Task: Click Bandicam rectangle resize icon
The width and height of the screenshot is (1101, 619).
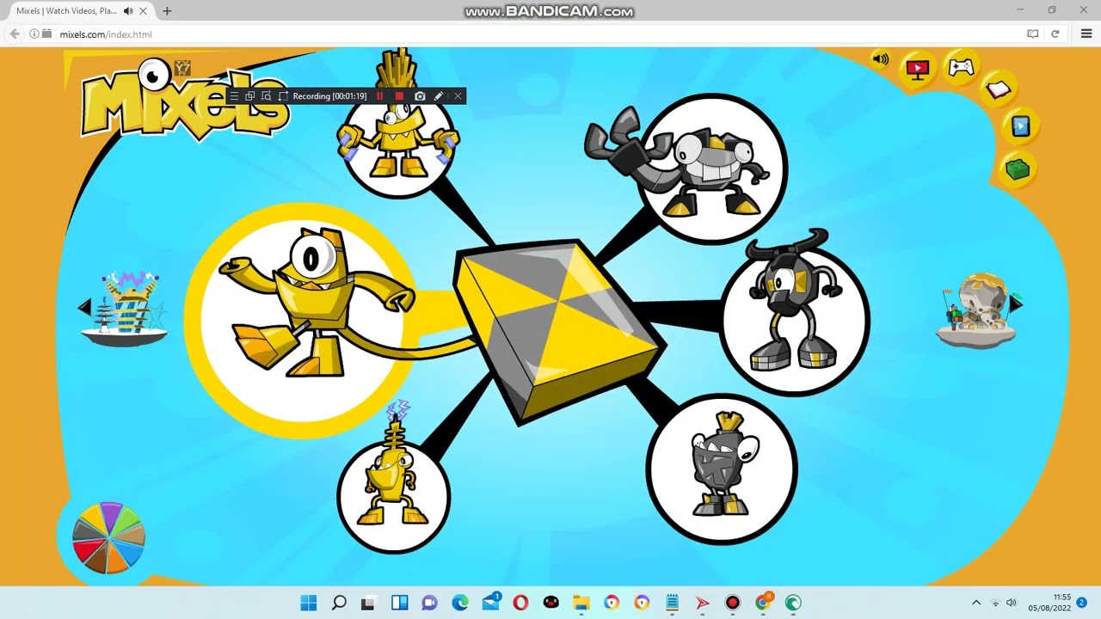Action: (283, 96)
